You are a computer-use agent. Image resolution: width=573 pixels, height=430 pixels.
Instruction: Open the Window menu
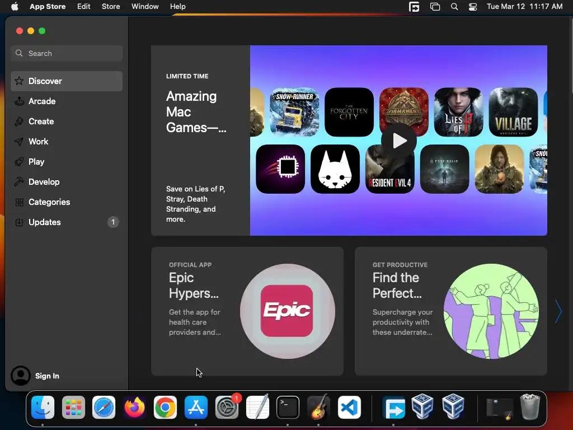[x=145, y=7]
